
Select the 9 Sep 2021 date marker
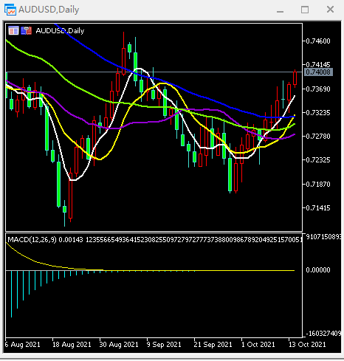click(164, 345)
